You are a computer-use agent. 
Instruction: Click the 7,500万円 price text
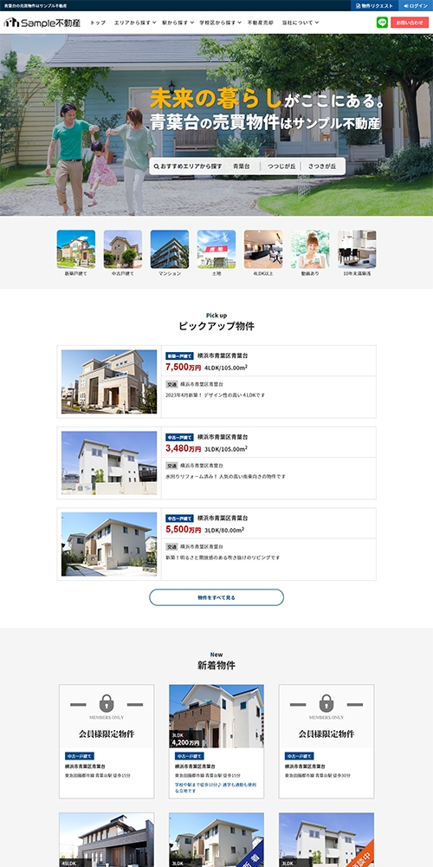184,367
